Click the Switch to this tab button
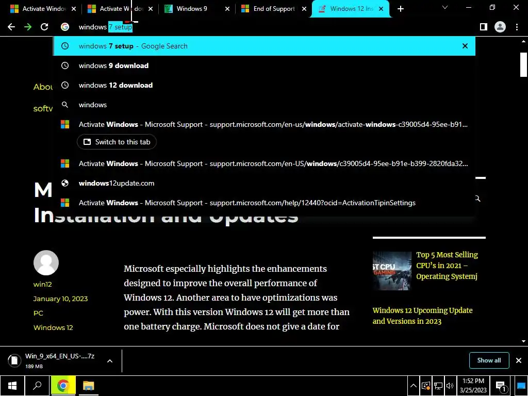Screen dimensions: 528x396 [117, 142]
